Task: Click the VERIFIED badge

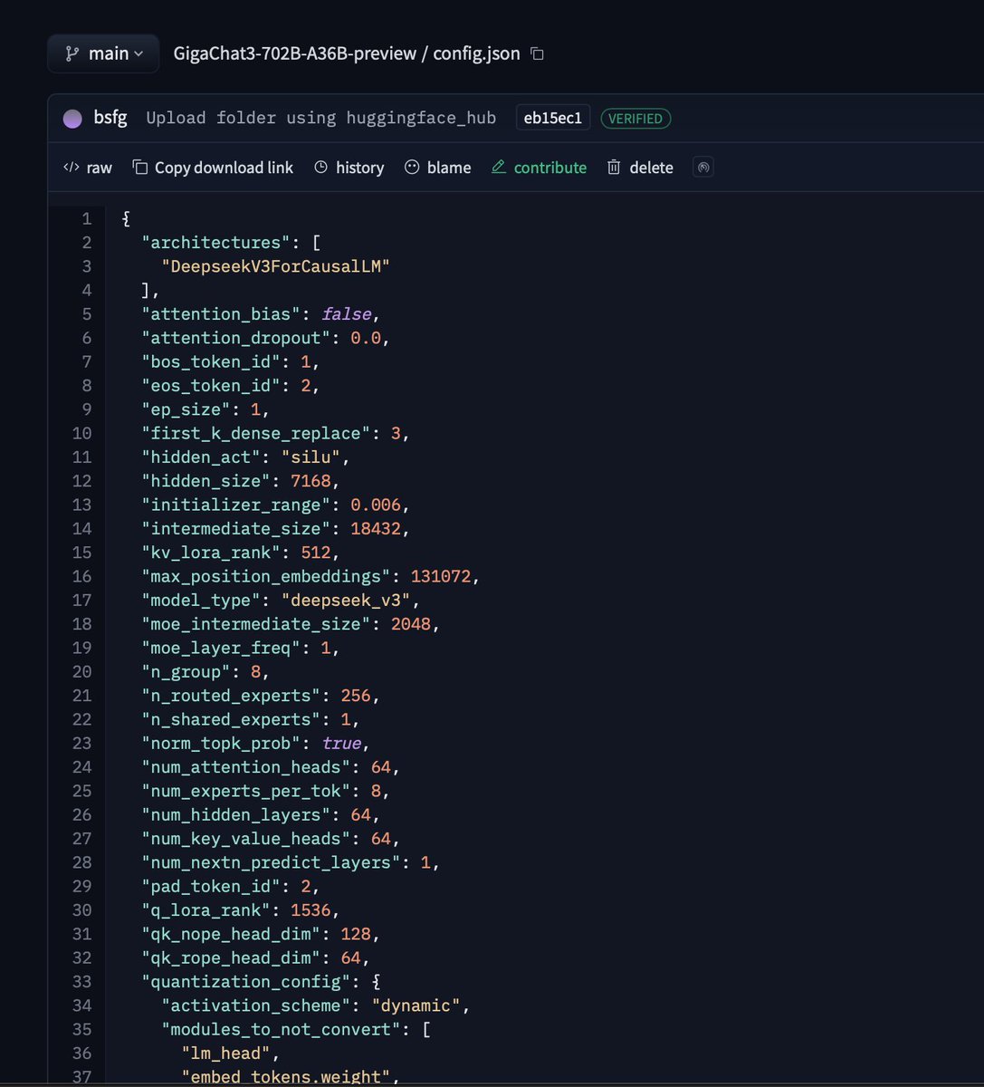Action: [635, 119]
